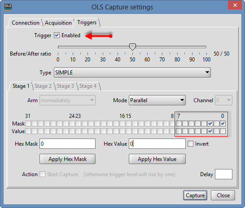Focus the Hex Mask input field
This screenshot has height=208, width=245.
pyautogui.click(x=67, y=144)
